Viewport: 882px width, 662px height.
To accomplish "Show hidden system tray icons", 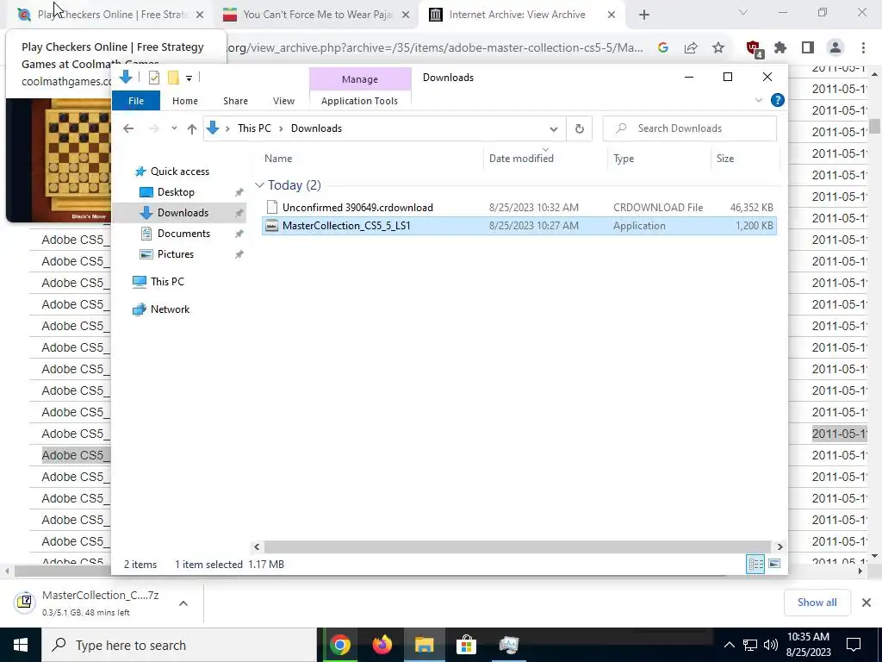I will tap(729, 645).
